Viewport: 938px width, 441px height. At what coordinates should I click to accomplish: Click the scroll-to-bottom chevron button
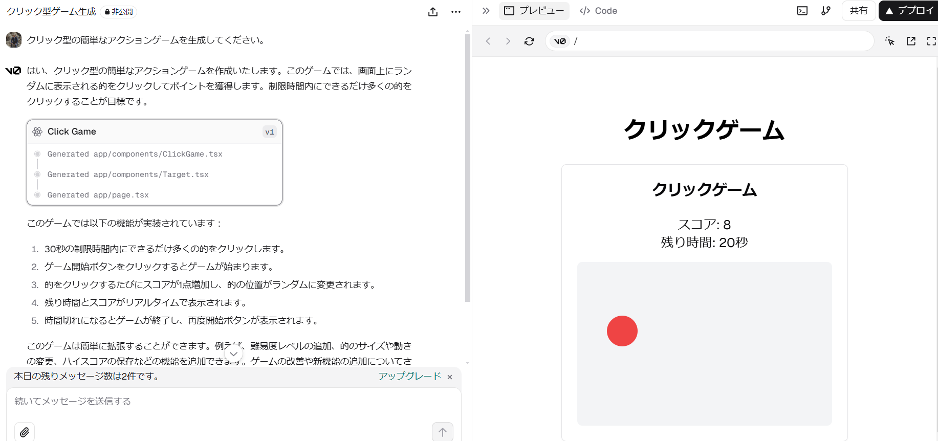(234, 354)
